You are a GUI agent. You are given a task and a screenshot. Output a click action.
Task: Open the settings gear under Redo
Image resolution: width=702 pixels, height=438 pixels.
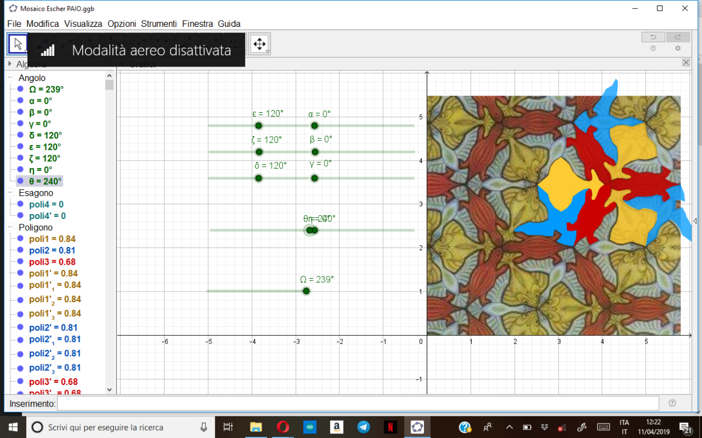point(678,49)
